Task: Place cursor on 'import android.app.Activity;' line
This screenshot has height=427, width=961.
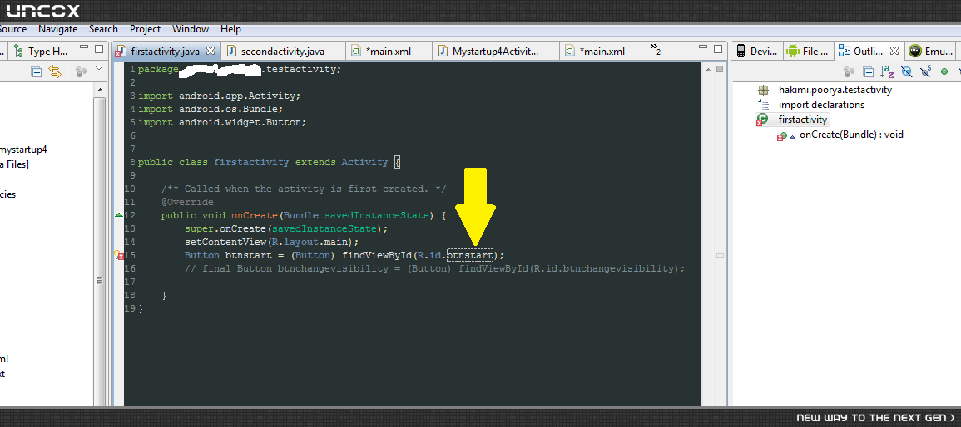Action: 220,96
